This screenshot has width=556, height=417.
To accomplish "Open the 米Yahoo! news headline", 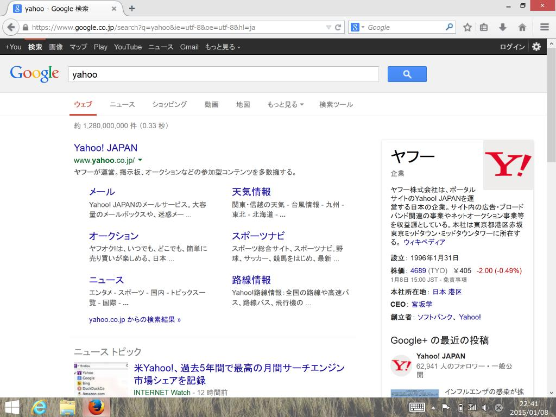I will click(x=239, y=374).
